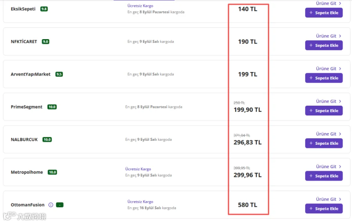Add NFKTİCARET 190 TL offer to cart

tap(324, 45)
